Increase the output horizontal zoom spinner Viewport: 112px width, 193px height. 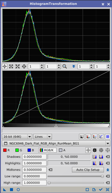click(91, 65)
